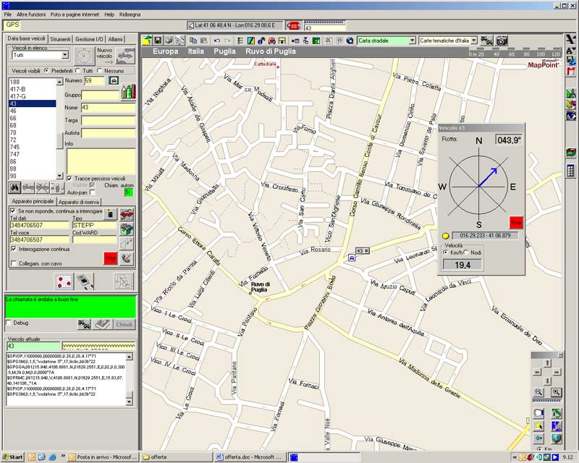
Task: Click the binoculars search icon under vehicle list
Action: tap(14, 187)
